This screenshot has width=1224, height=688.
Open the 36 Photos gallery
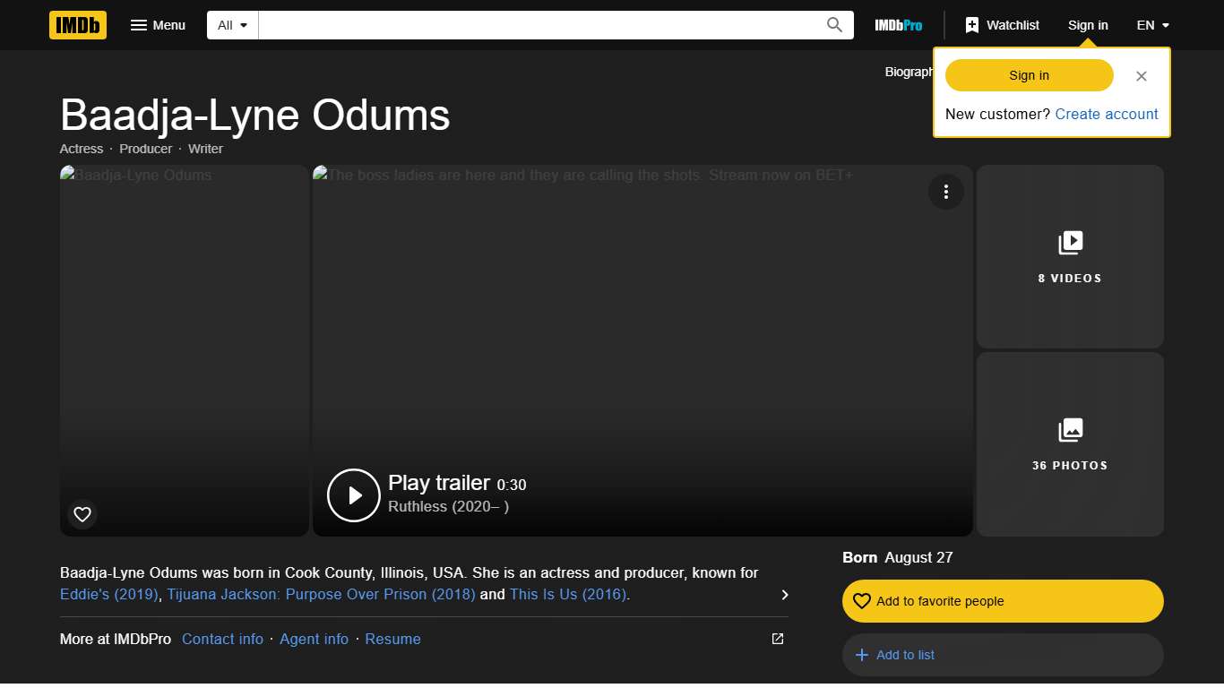tap(1070, 444)
